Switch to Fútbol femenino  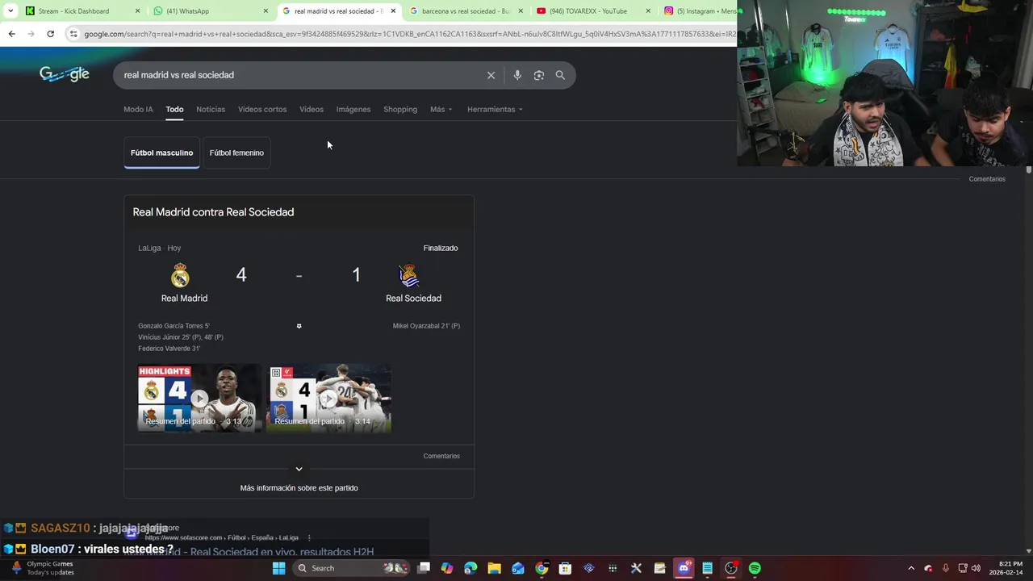pos(236,153)
